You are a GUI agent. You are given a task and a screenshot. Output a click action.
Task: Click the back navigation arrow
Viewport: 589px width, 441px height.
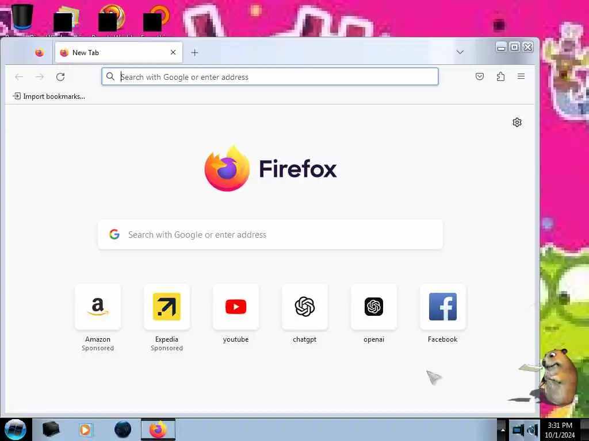click(19, 77)
